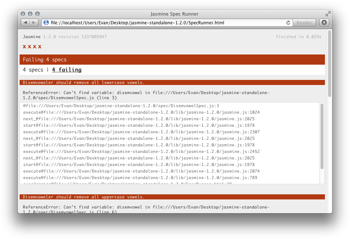
Task: Select the SpecRunner.html URL field
Action: pyautogui.click(x=167, y=23)
